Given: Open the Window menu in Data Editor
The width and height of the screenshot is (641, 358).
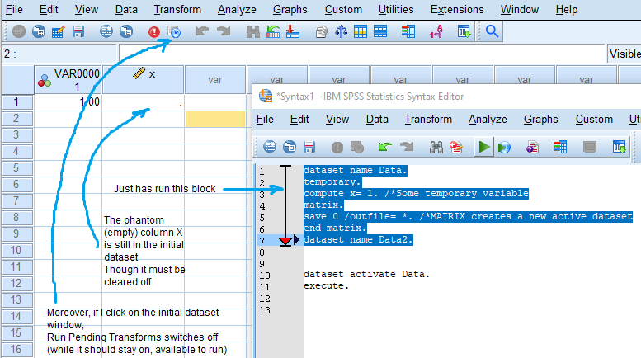Looking at the screenshot, I should tap(520, 9).
